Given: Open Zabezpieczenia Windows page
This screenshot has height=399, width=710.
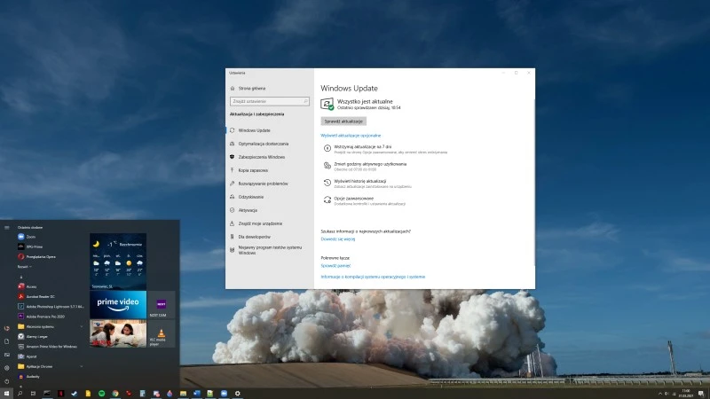Looking at the screenshot, I should pyautogui.click(x=257, y=157).
